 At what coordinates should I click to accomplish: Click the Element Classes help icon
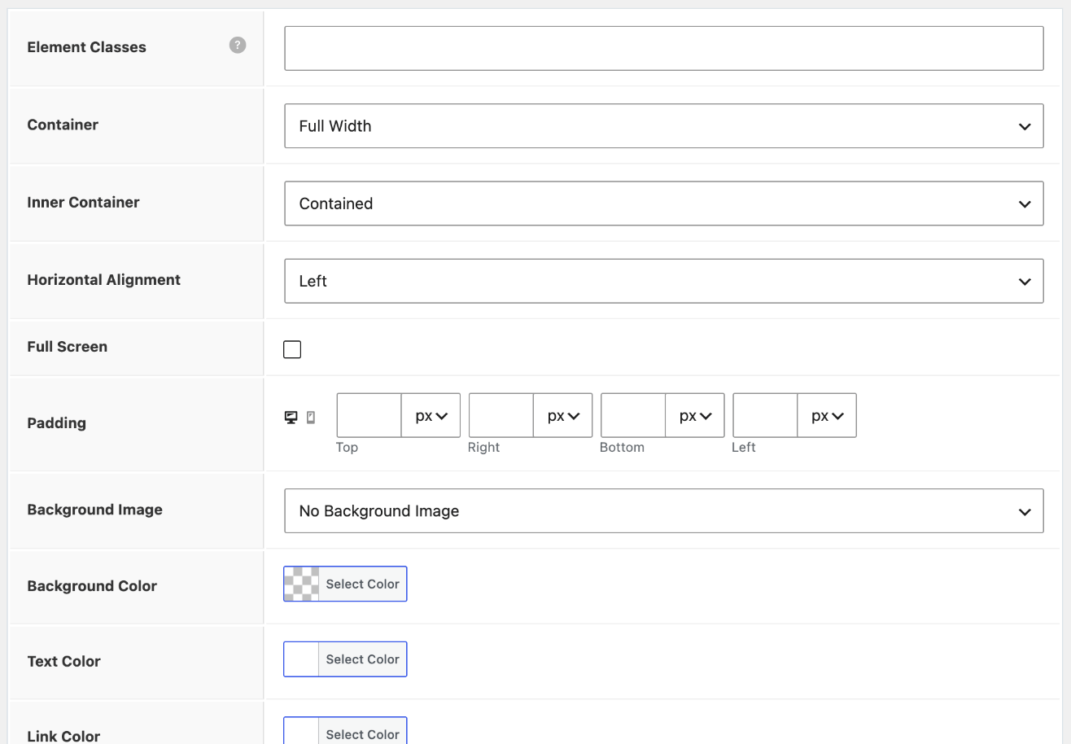[238, 46]
